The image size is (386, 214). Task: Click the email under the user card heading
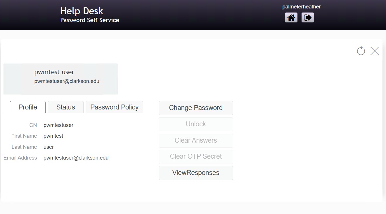point(67,81)
